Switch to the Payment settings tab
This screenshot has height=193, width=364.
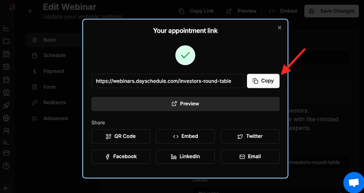54,72
